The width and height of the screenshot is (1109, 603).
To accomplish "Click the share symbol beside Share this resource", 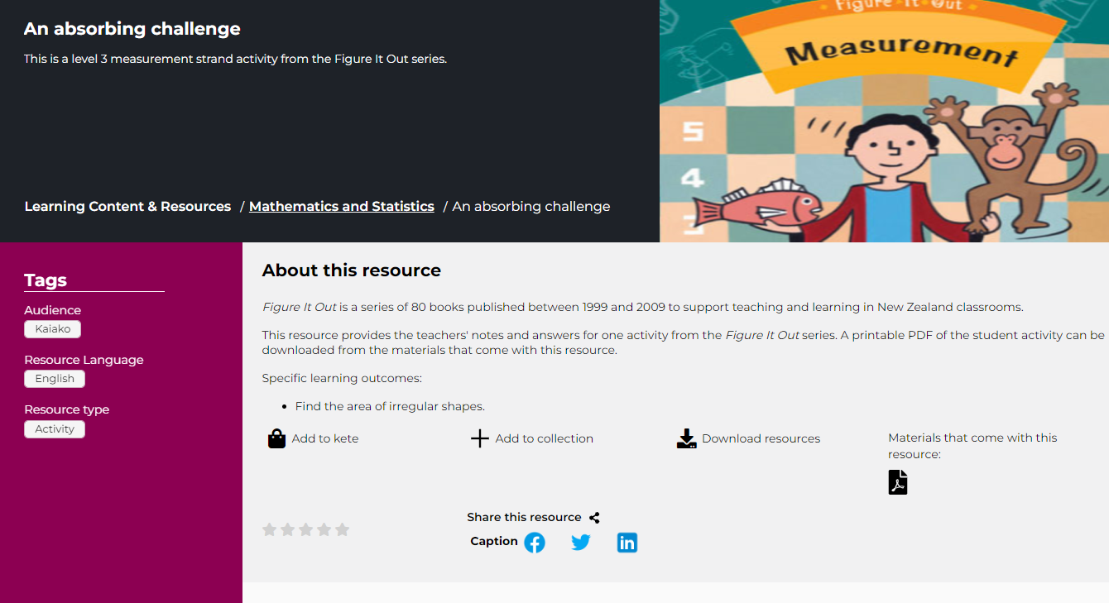I will (x=594, y=518).
